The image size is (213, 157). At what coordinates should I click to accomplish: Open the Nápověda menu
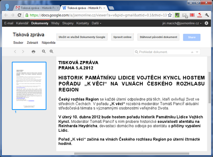[49, 43]
